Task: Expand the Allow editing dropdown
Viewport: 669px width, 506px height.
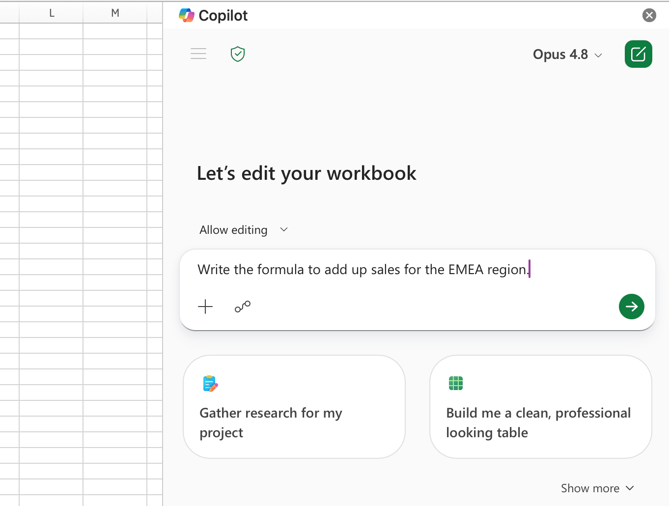Action: [x=244, y=230]
